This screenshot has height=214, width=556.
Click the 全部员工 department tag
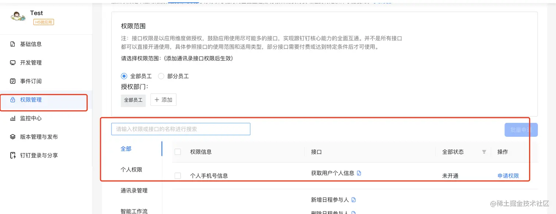click(133, 100)
